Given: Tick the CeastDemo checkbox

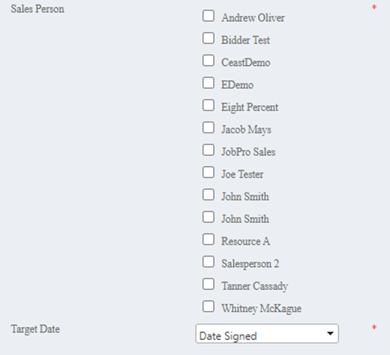Looking at the screenshot, I should click(208, 61).
